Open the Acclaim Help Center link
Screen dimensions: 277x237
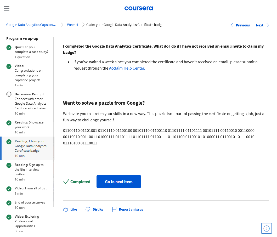127,68
